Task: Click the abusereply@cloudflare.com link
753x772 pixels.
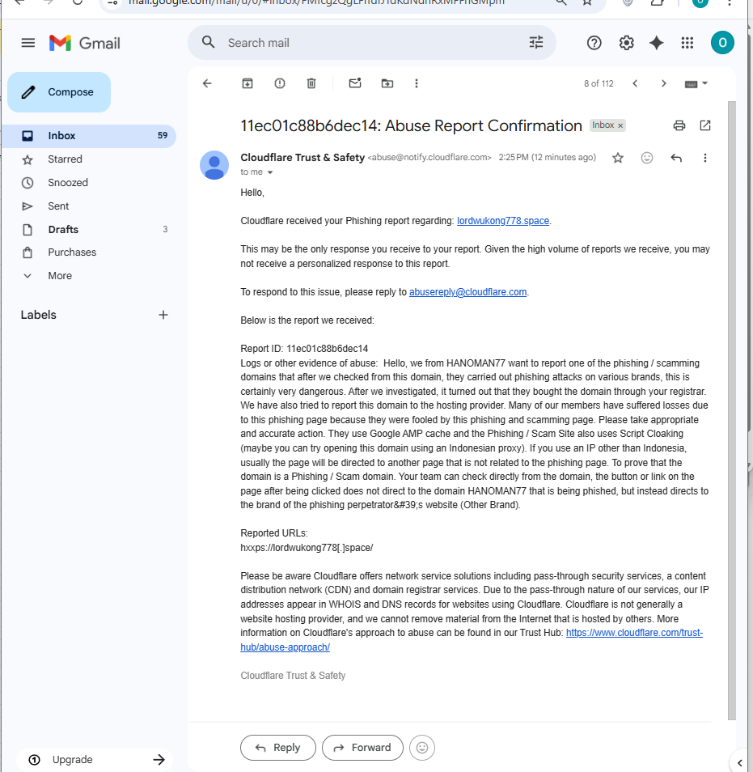Action: coord(467,292)
